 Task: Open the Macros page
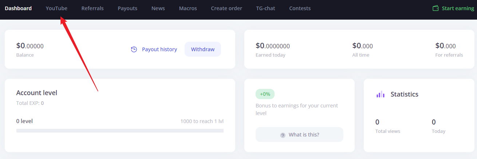(188, 8)
